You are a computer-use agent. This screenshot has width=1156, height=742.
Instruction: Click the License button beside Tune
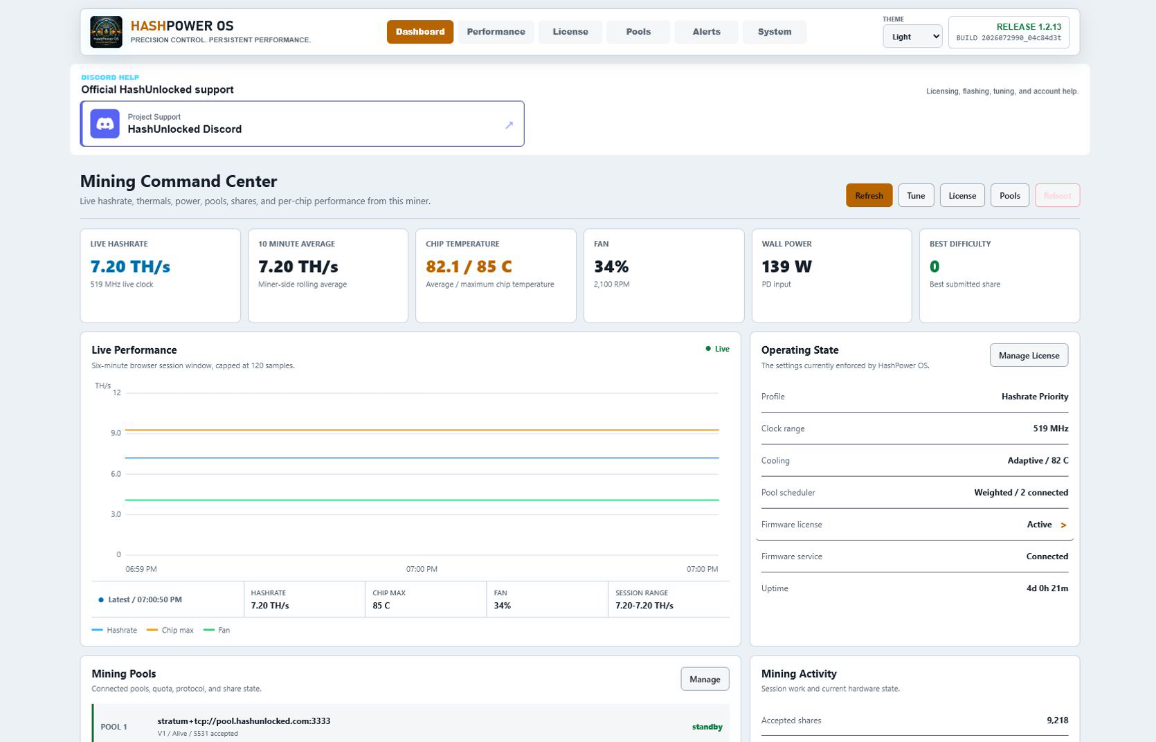tap(962, 195)
